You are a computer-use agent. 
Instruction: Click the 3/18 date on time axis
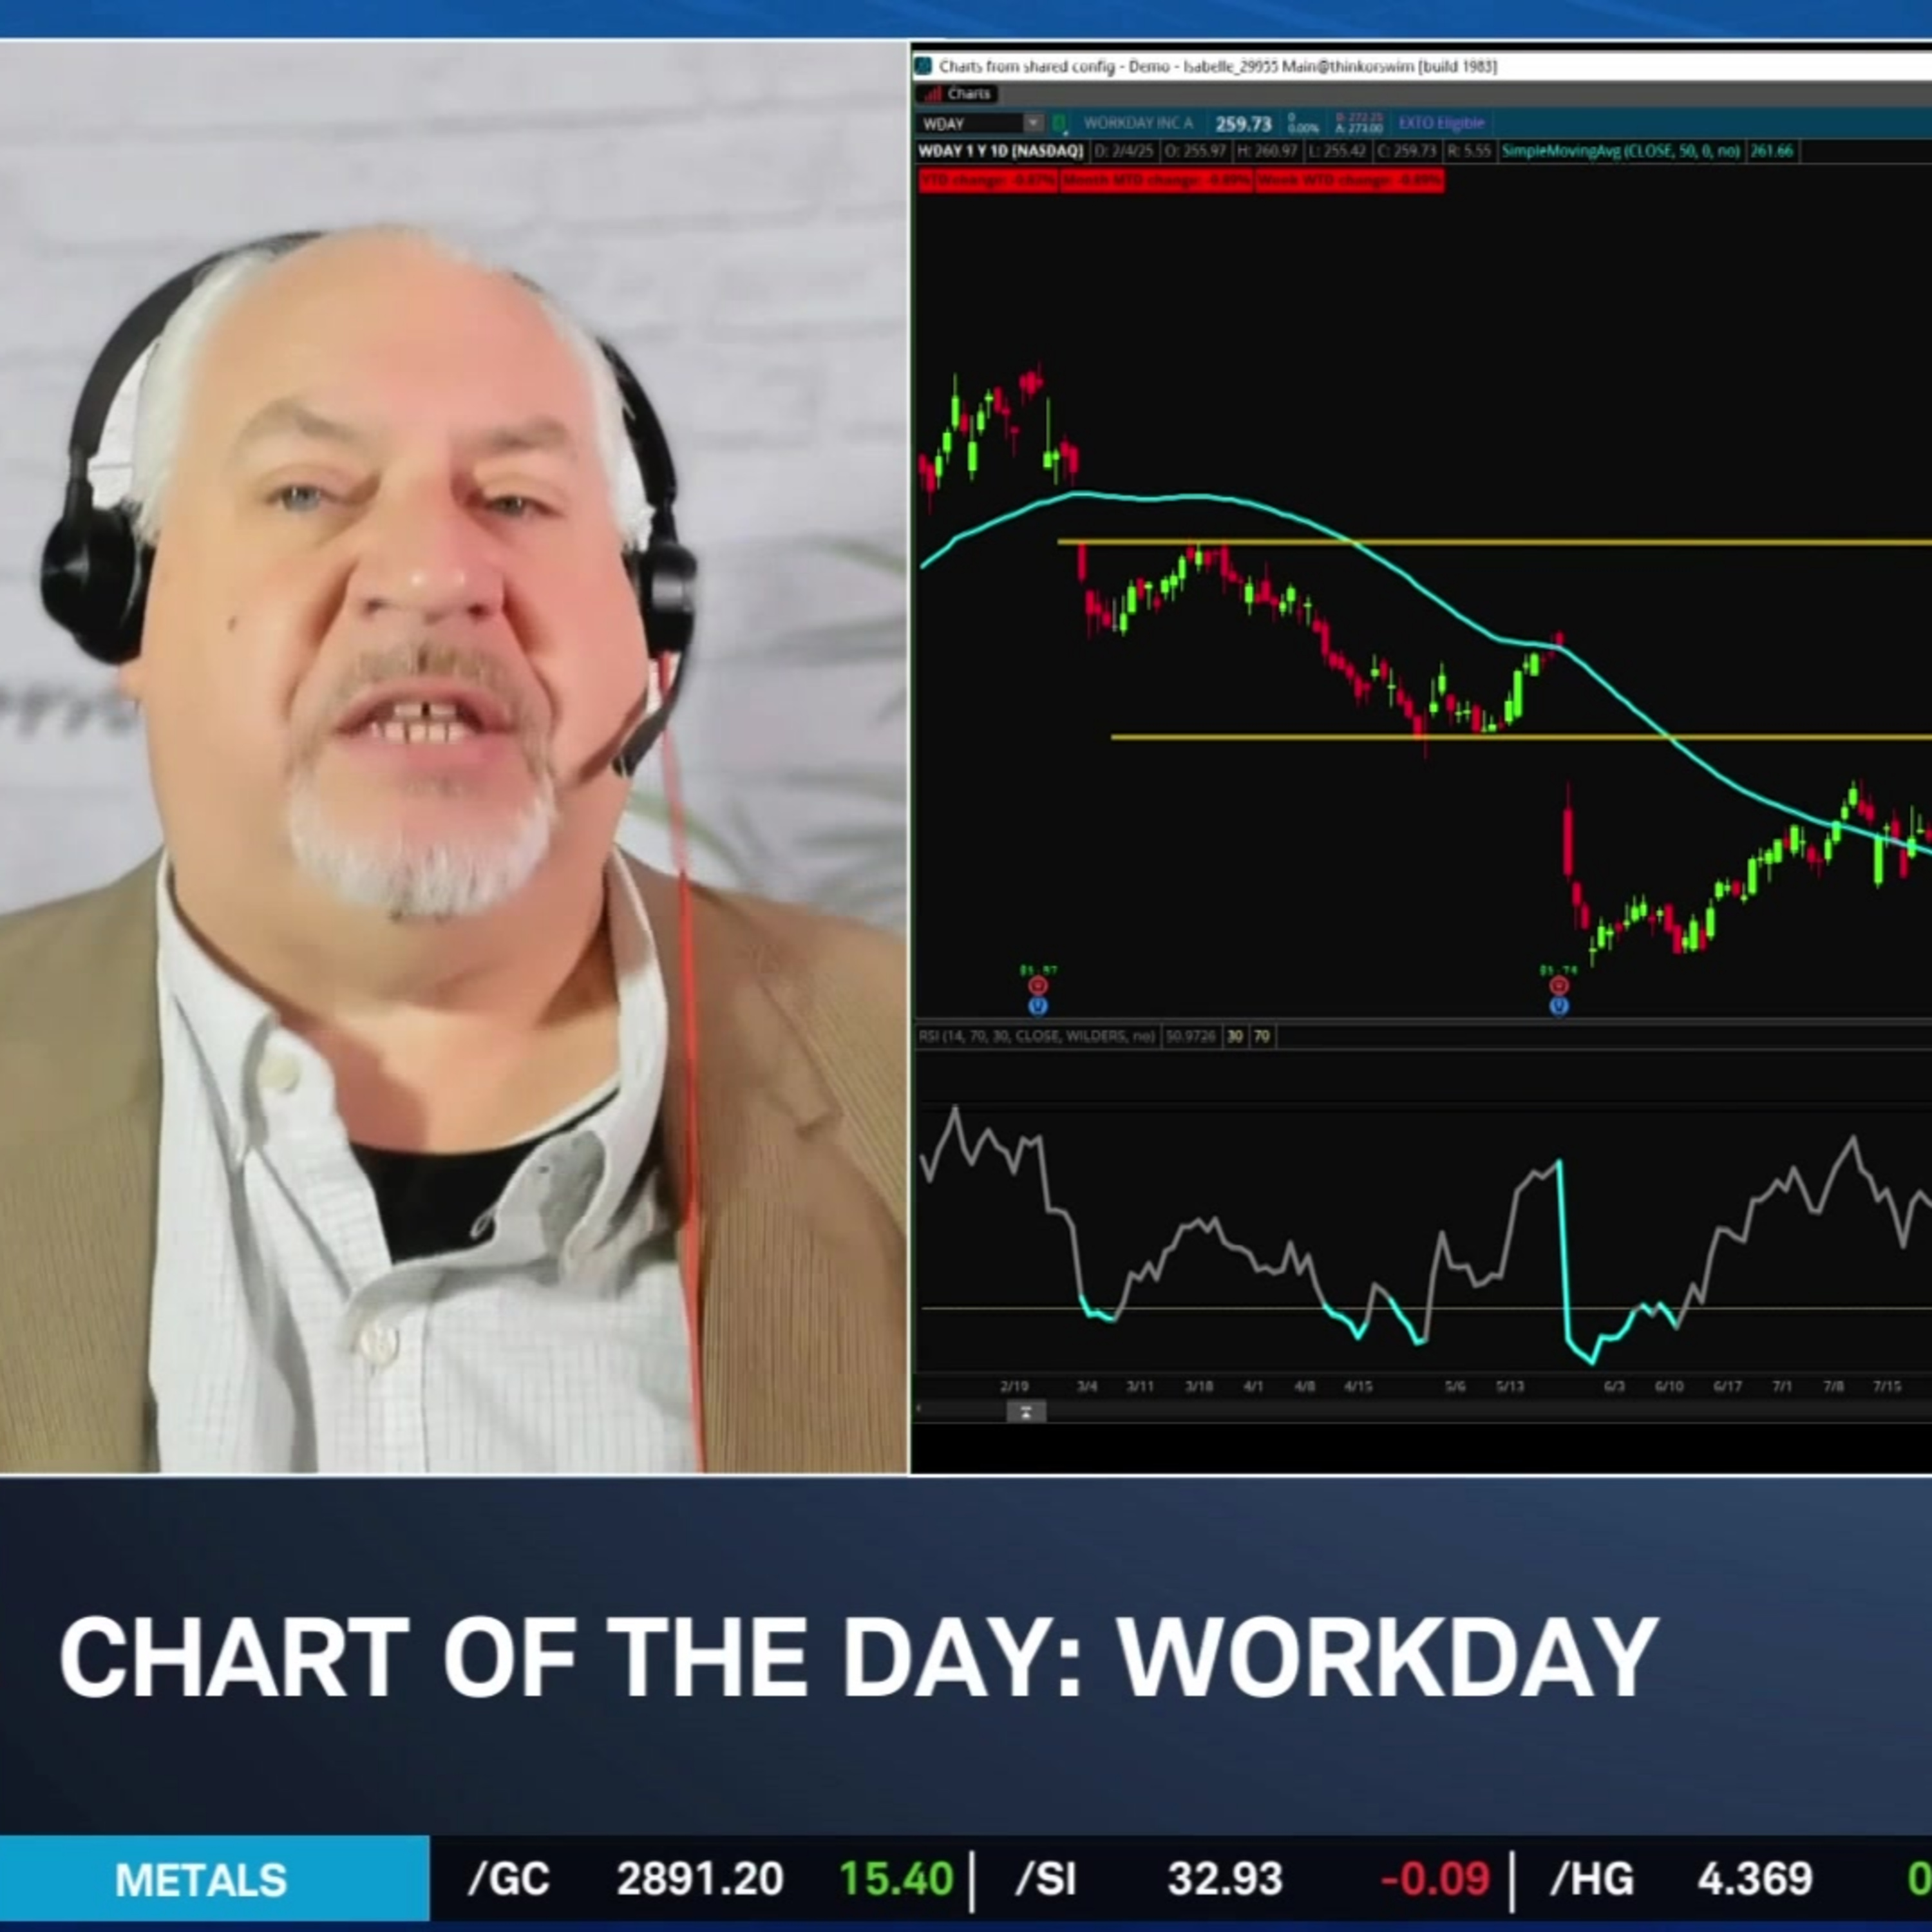[1199, 1386]
